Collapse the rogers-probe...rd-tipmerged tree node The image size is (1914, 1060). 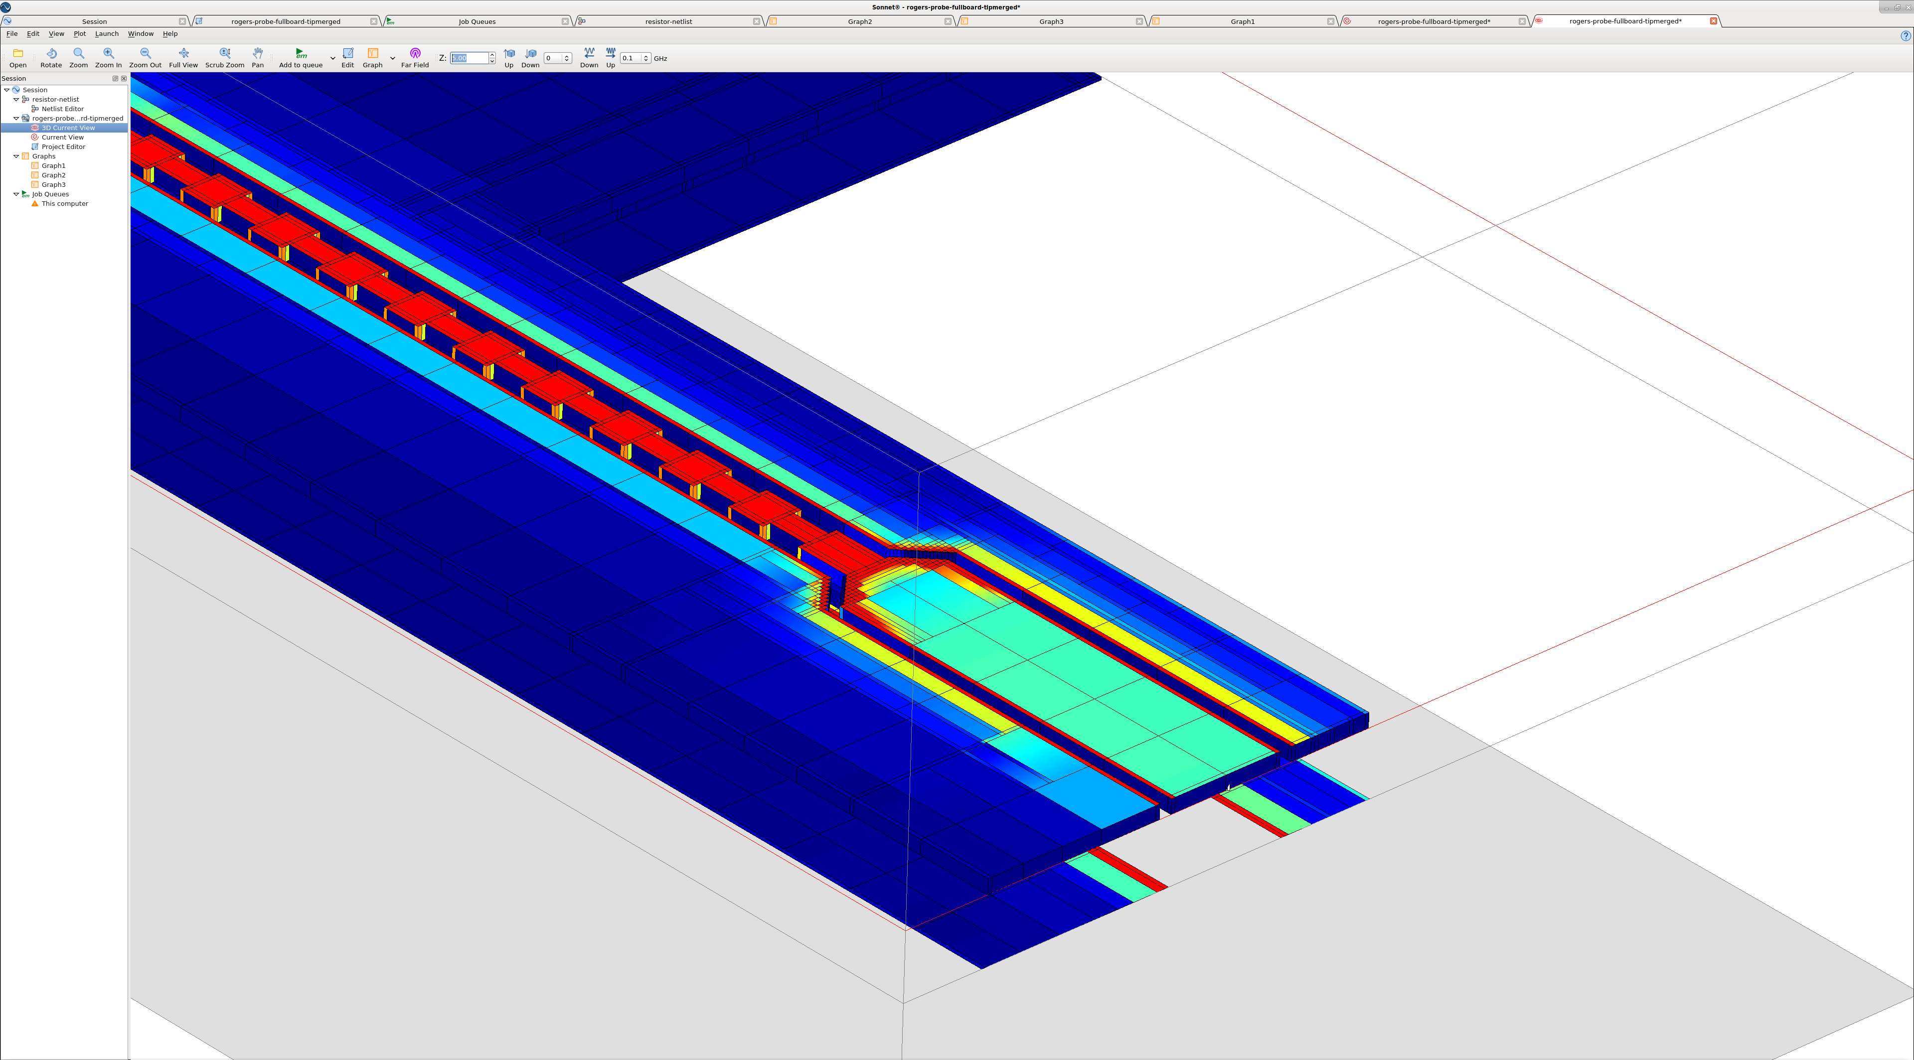click(16, 118)
